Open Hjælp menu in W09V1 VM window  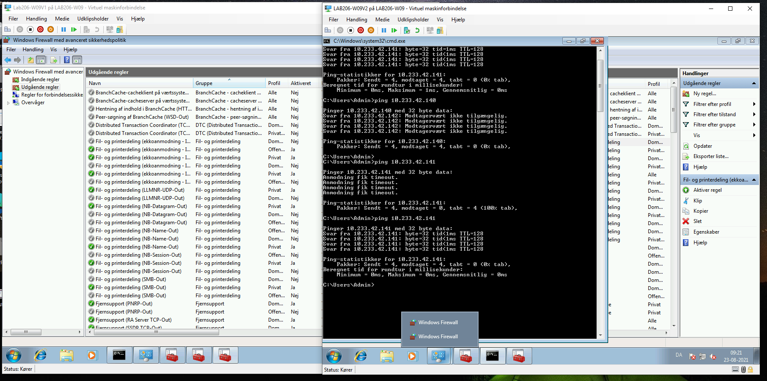click(x=138, y=19)
